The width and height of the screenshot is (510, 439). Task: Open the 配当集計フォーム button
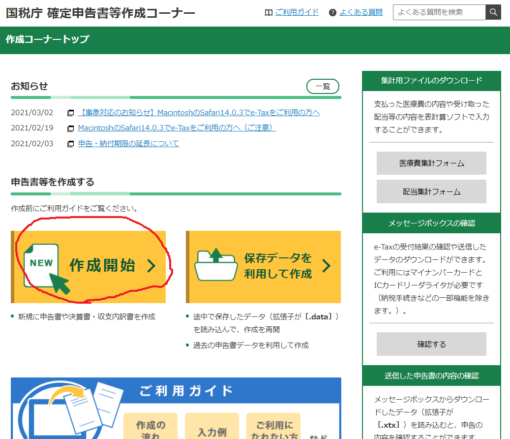click(431, 191)
